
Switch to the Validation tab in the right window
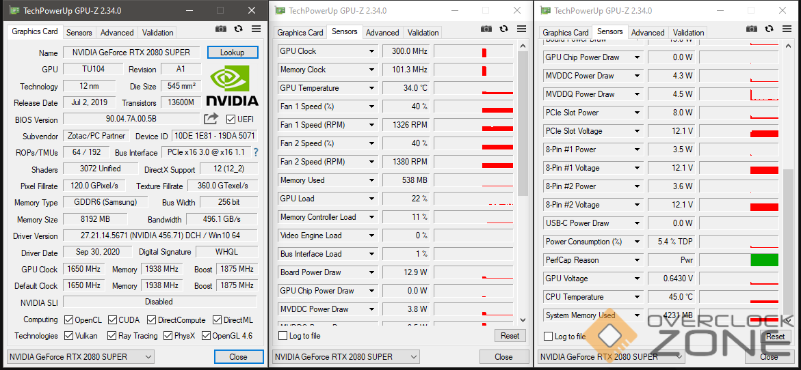pos(688,33)
